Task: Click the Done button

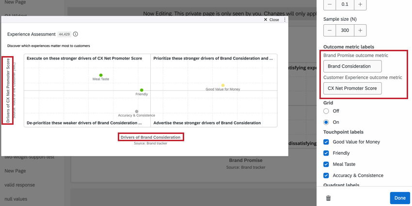Action: click(x=400, y=198)
